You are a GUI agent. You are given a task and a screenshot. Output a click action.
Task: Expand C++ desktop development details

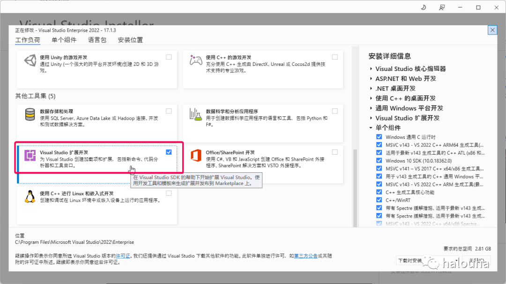coord(371,99)
